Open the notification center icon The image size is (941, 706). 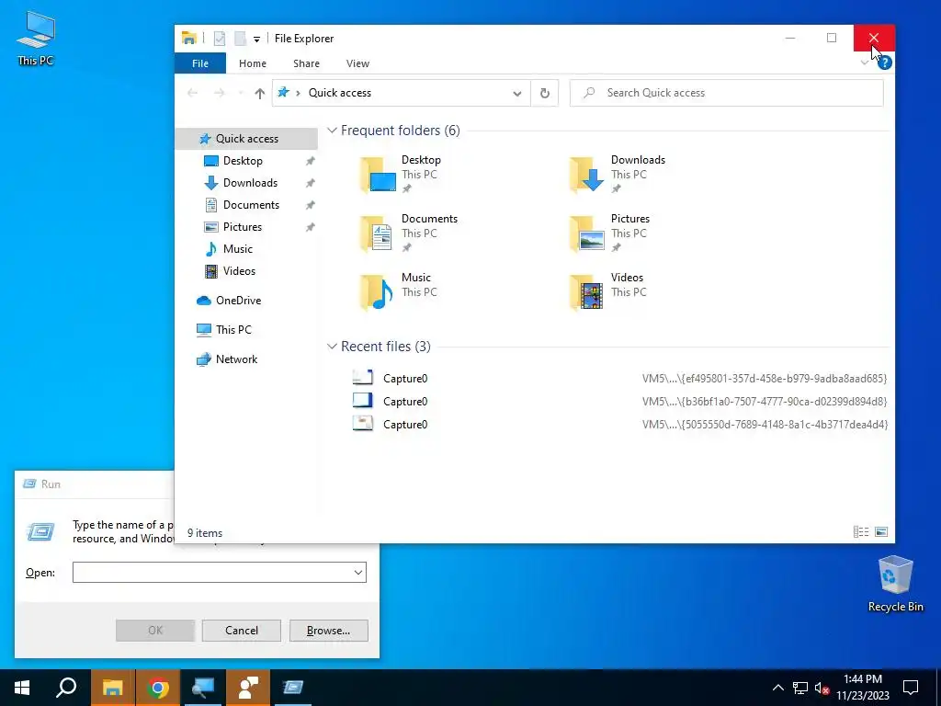click(x=911, y=688)
